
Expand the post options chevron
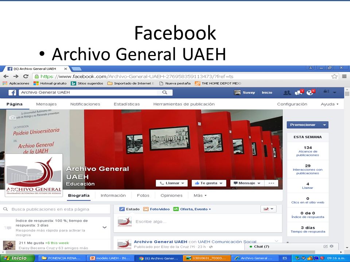tap(276, 241)
